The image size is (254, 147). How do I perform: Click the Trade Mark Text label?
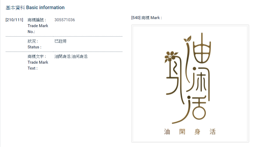tap(38, 62)
